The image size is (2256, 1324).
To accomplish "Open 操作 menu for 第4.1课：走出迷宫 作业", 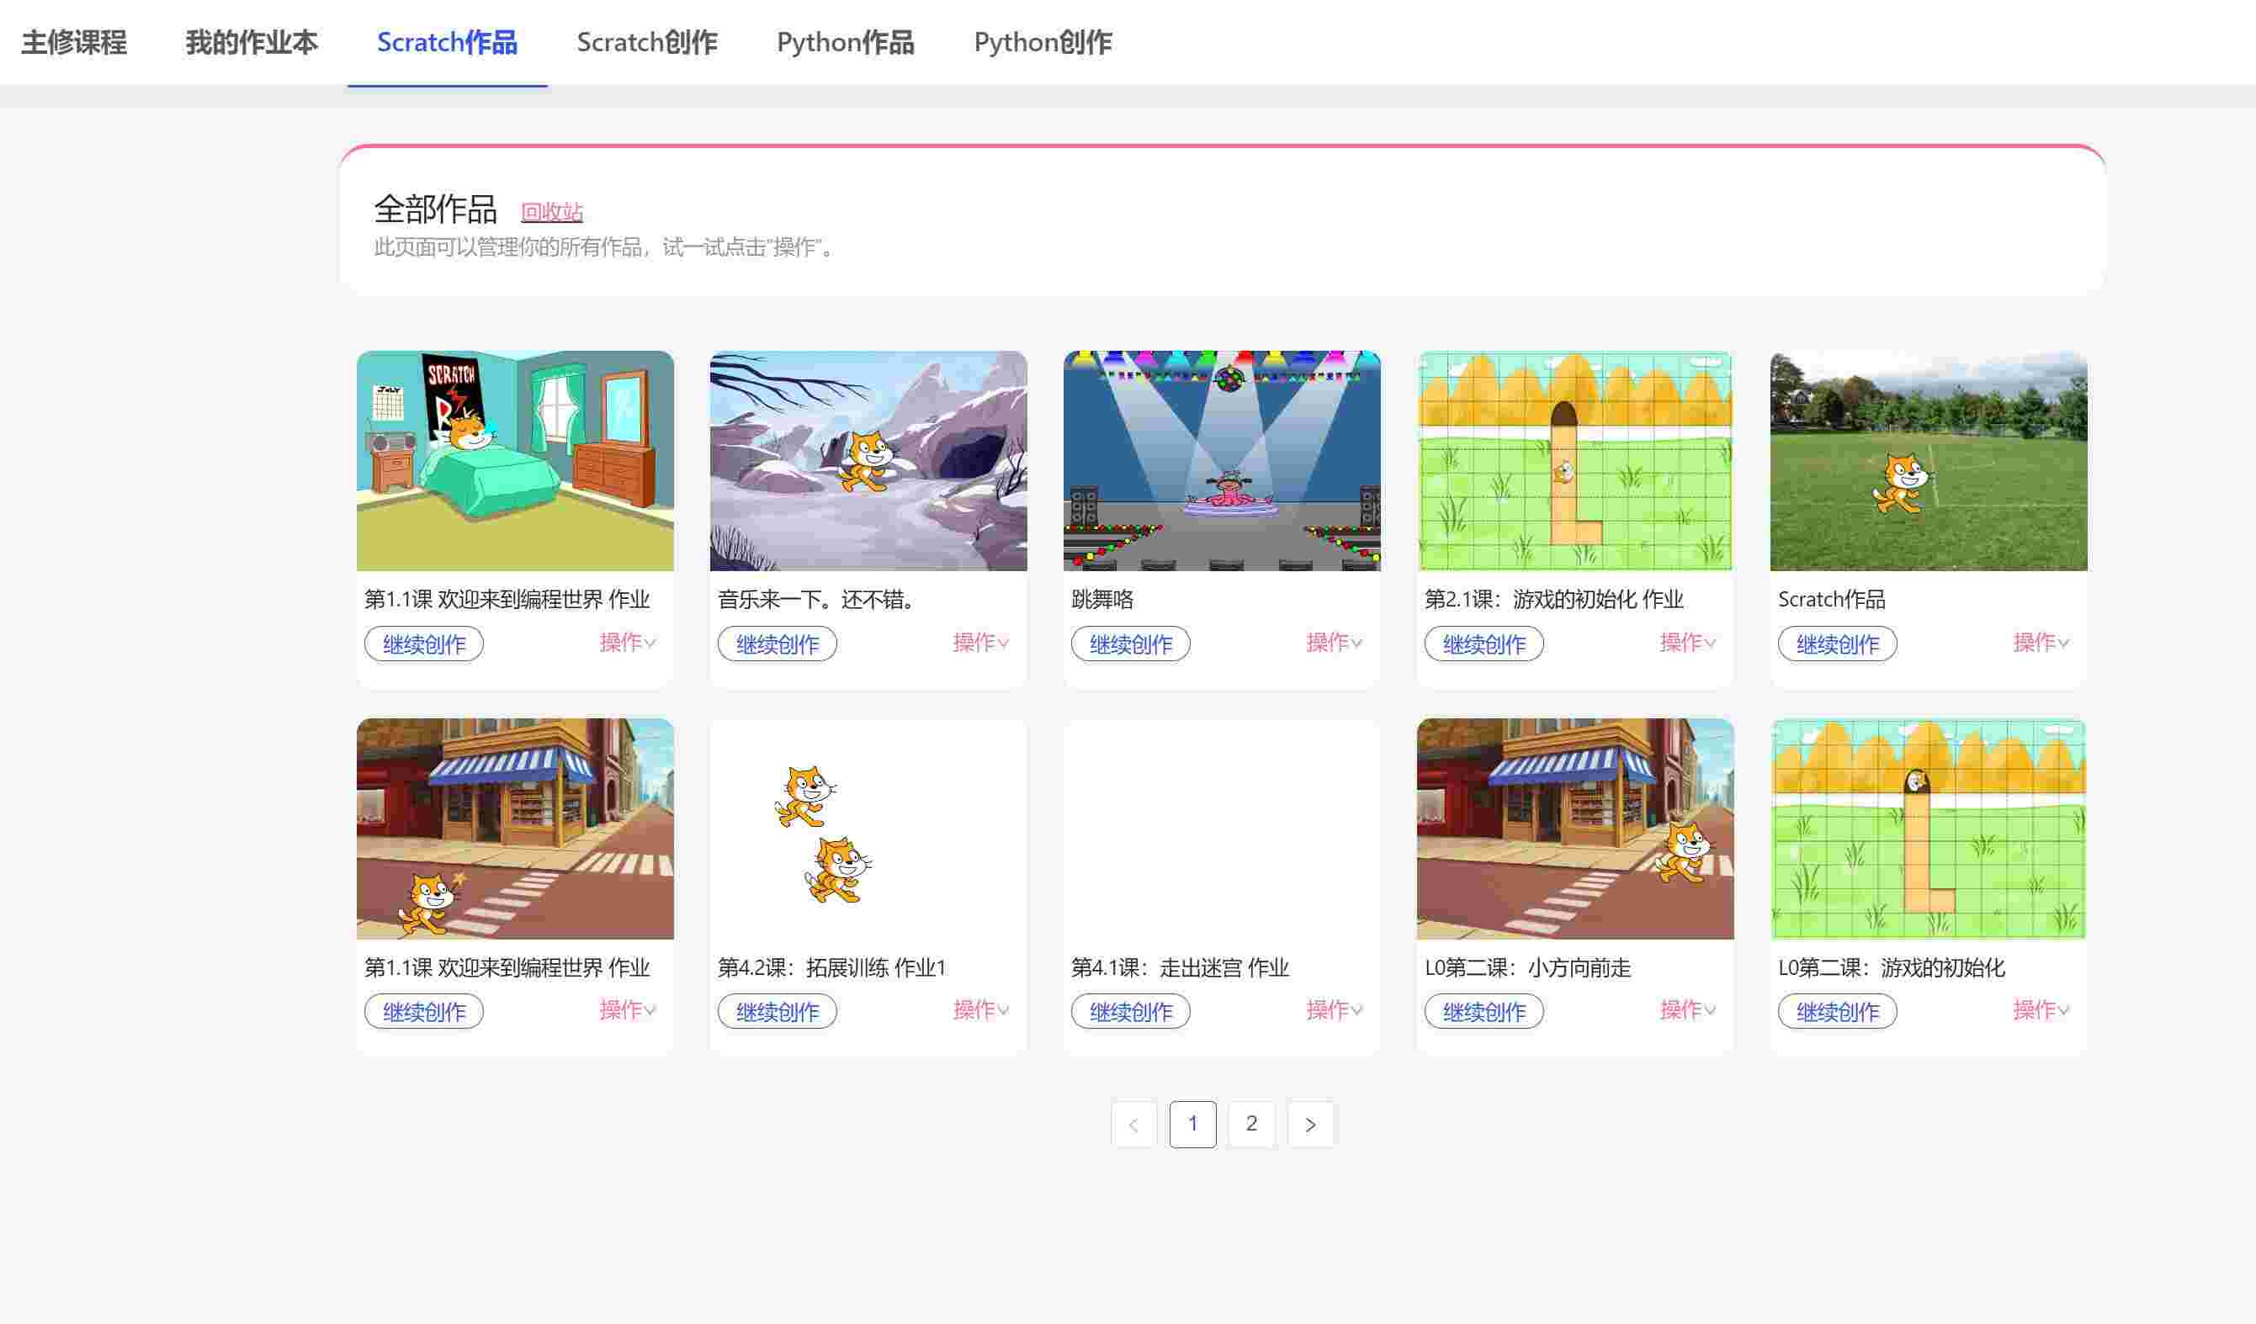I will pyautogui.click(x=1334, y=1009).
